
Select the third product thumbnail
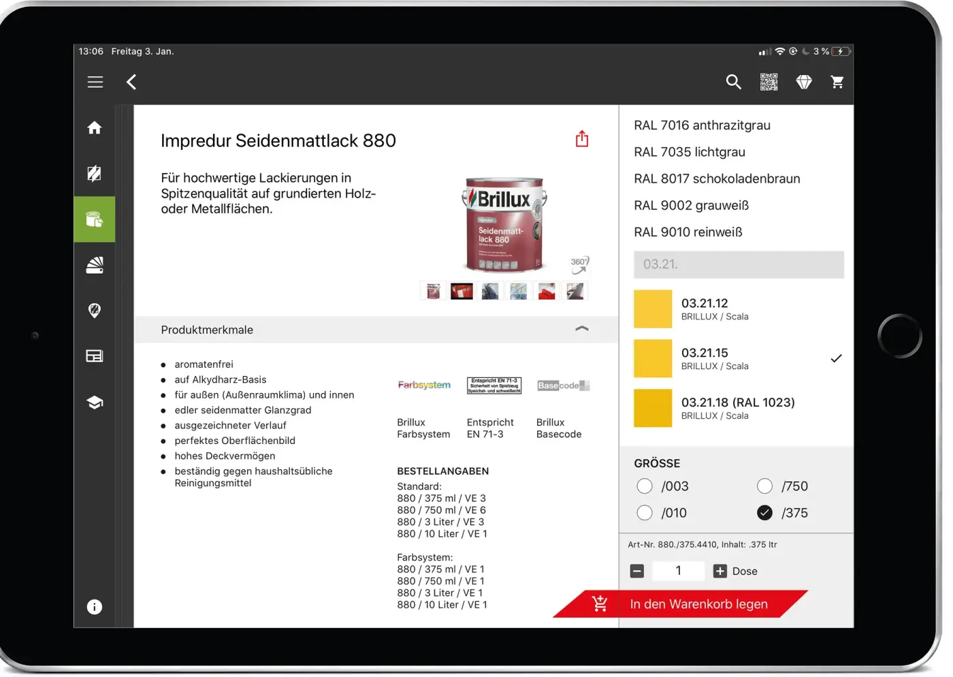click(x=490, y=292)
